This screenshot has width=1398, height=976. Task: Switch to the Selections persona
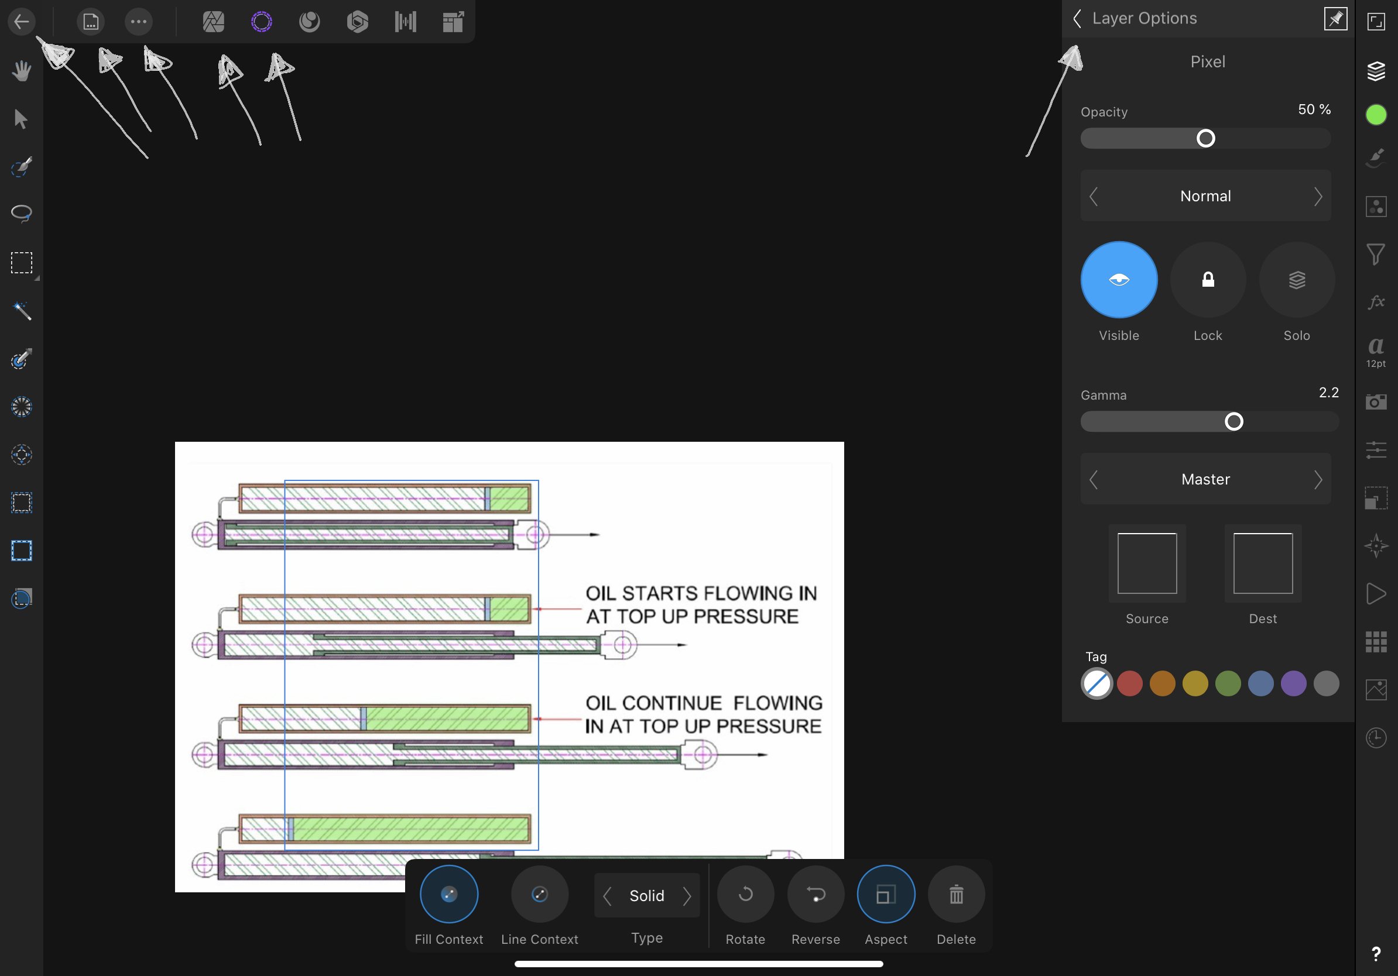[x=261, y=22]
